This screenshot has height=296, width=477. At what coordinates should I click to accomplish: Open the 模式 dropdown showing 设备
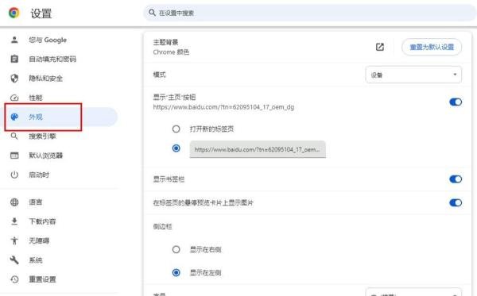[x=413, y=75]
